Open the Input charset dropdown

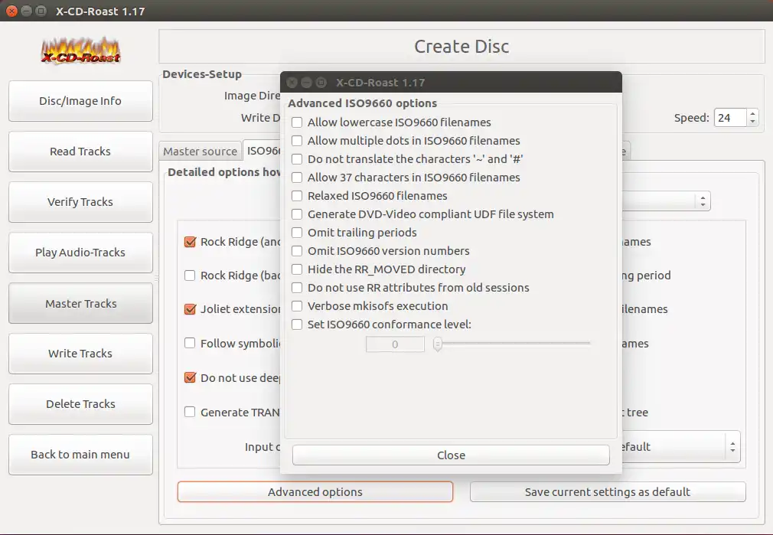tap(733, 446)
